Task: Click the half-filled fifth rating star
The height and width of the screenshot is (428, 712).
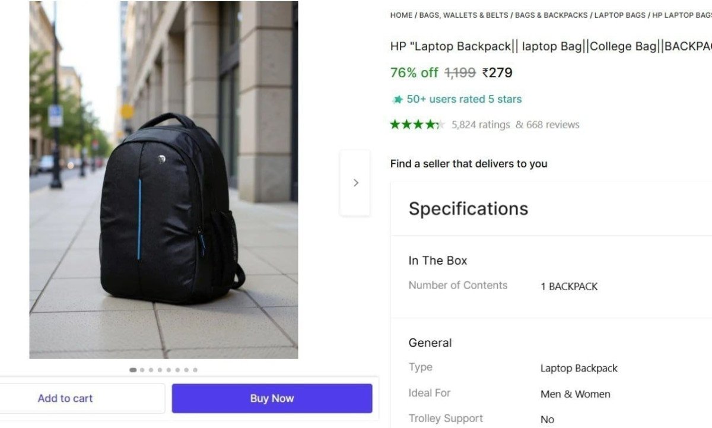Action: point(440,125)
